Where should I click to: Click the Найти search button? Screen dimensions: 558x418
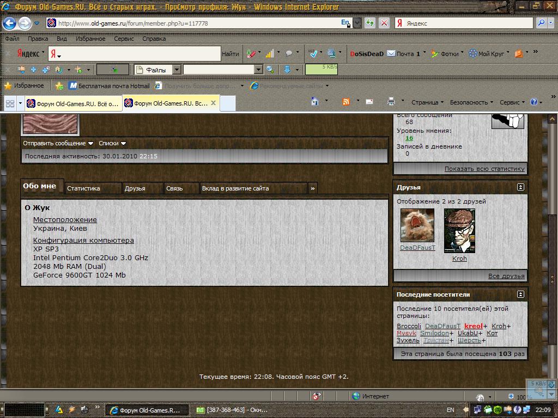tap(231, 54)
